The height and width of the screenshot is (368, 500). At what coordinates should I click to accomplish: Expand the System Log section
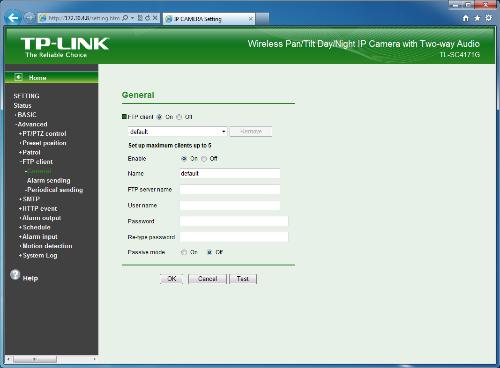point(38,256)
